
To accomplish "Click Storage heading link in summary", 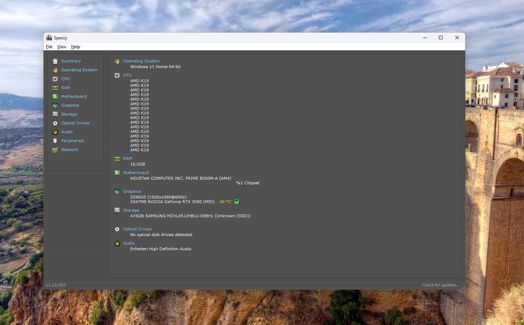I will 130,210.
